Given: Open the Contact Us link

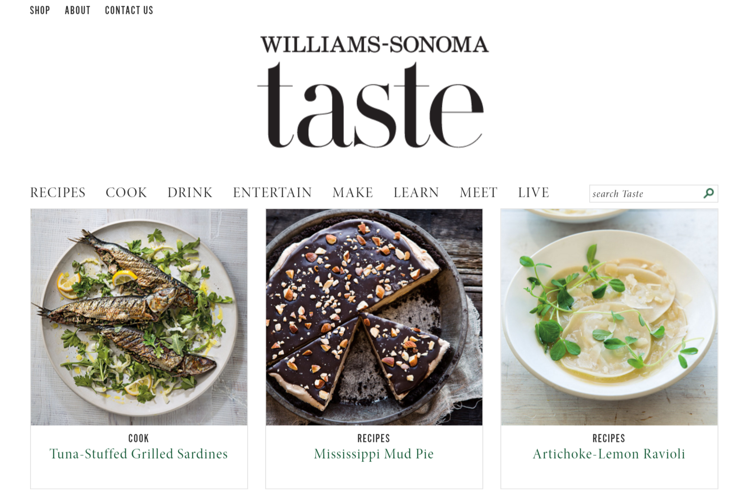Looking at the screenshot, I should pos(129,10).
